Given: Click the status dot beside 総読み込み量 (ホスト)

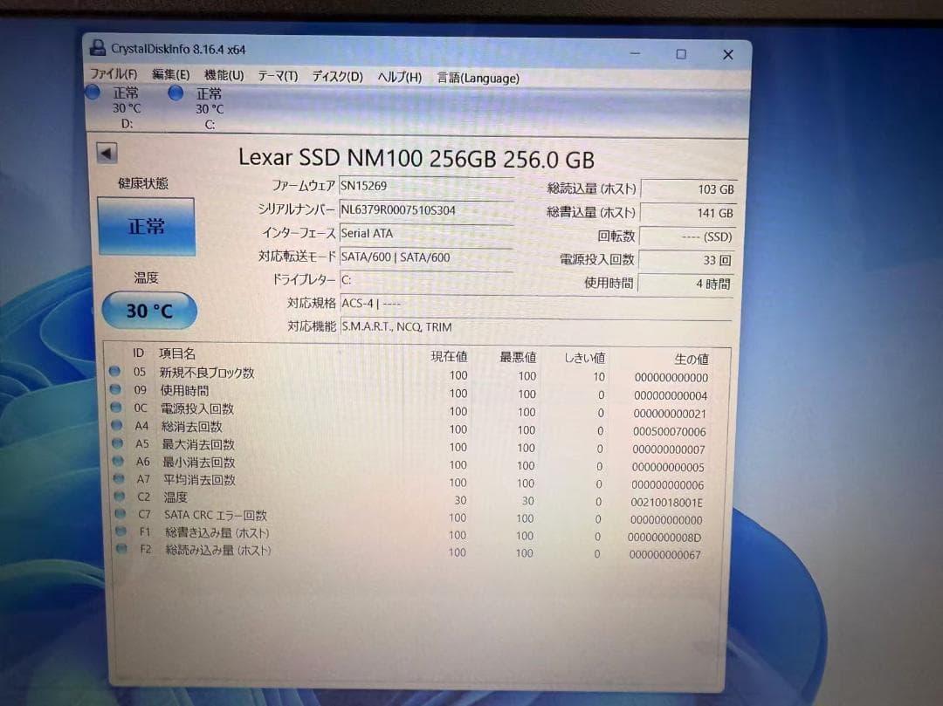Looking at the screenshot, I should [120, 550].
